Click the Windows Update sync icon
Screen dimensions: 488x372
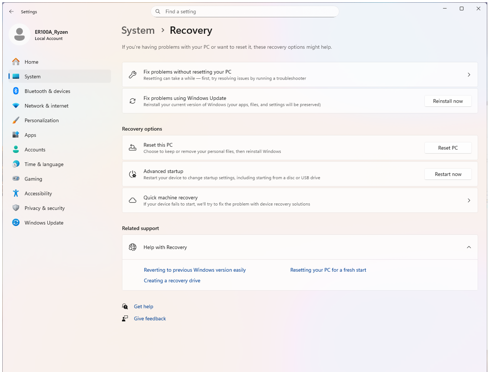click(x=16, y=223)
